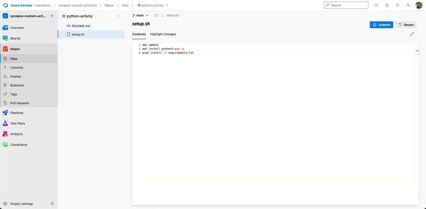Select README.md in file tree

click(91, 26)
